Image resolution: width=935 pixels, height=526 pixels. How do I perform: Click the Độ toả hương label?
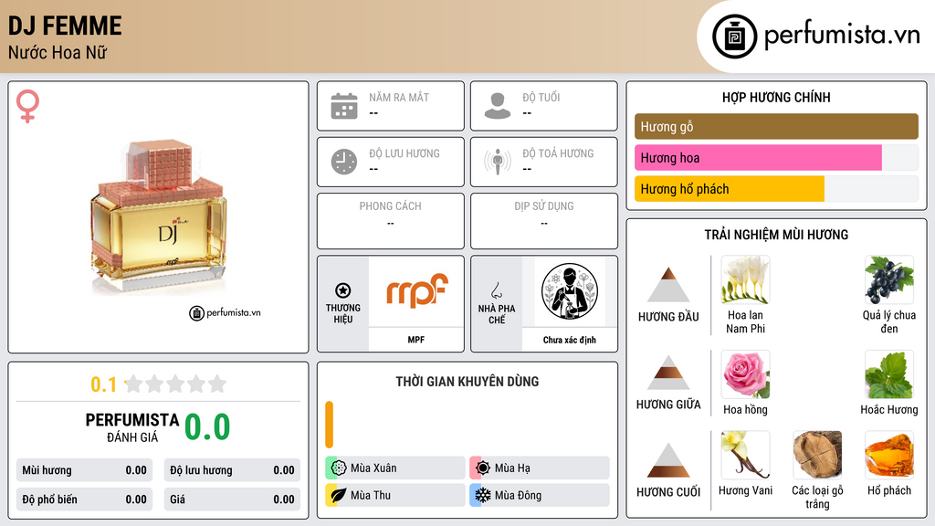click(558, 153)
